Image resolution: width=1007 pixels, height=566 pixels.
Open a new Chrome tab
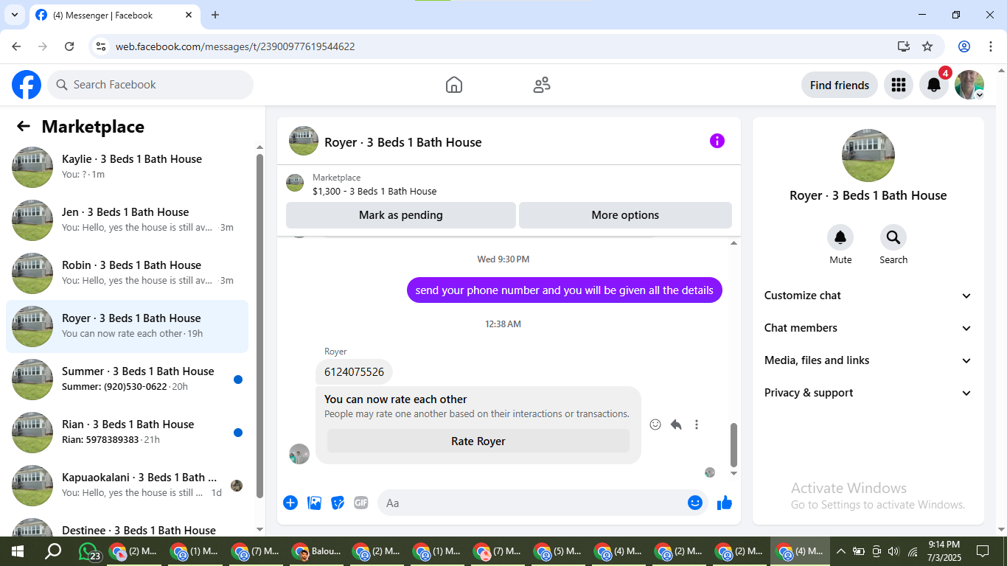coord(215,15)
